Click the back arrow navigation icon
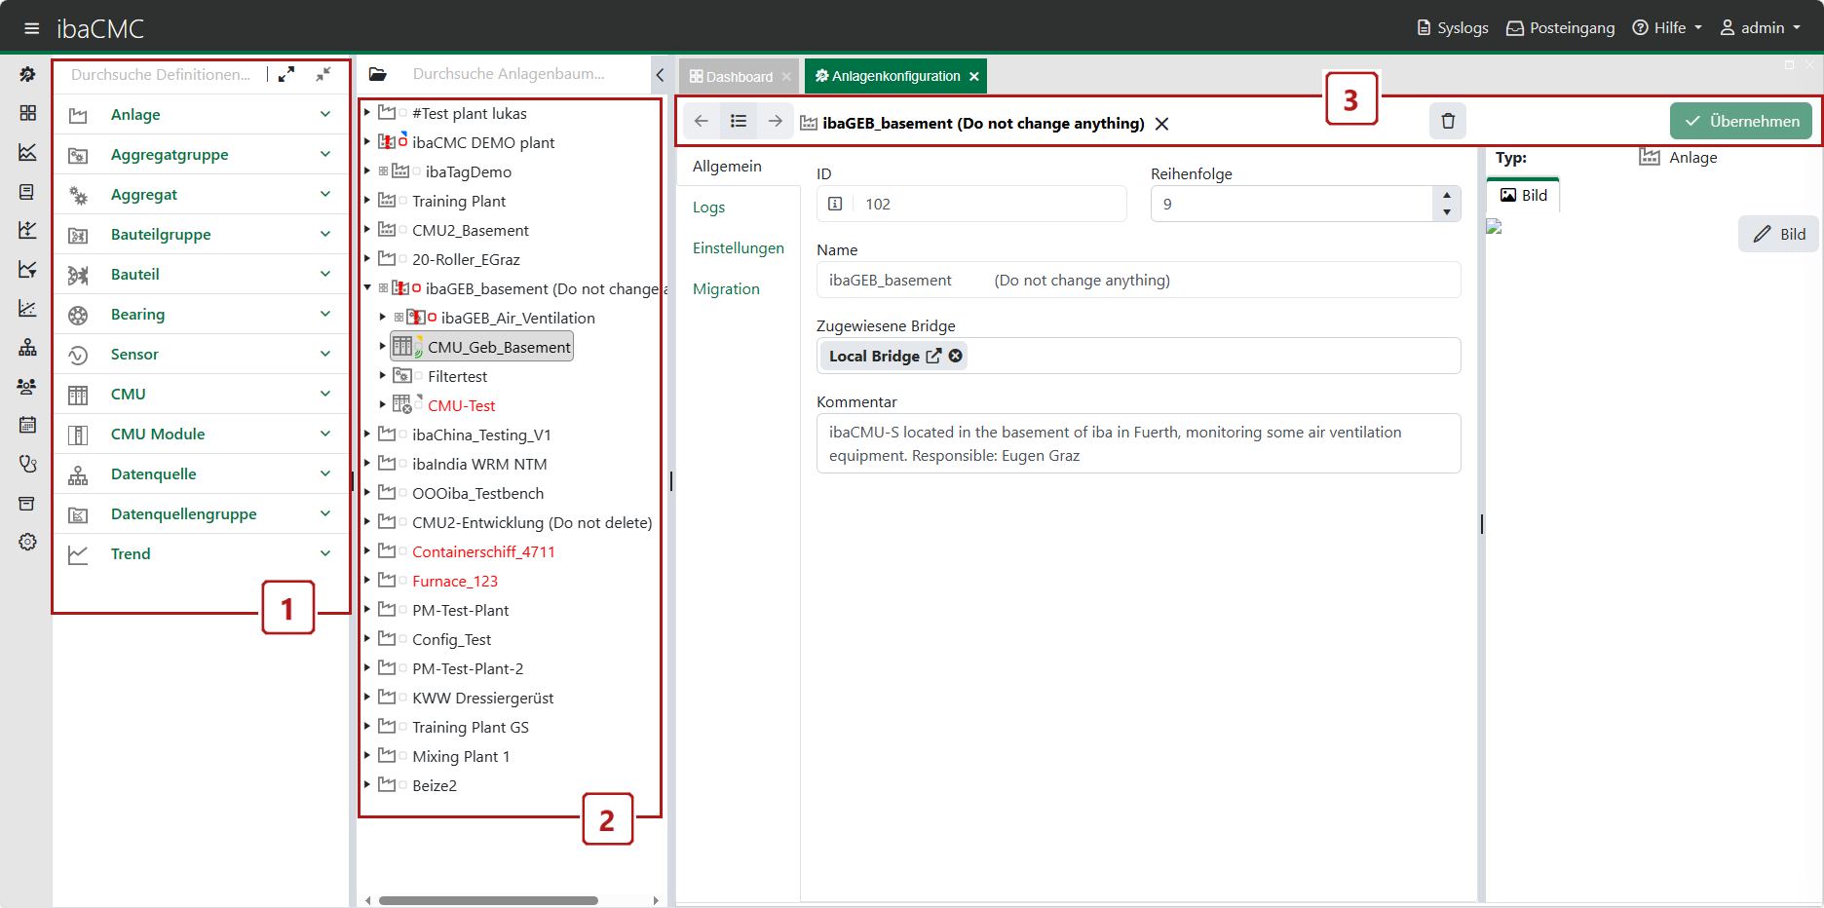Image resolution: width=1824 pixels, height=908 pixels. pos(701,121)
